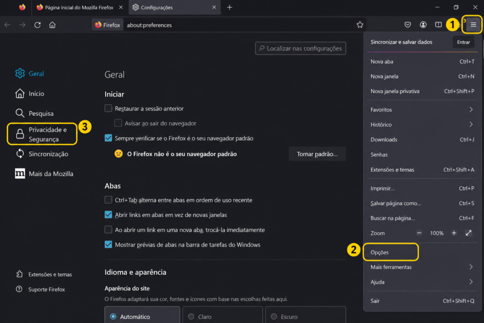This screenshot has height=323, width=484.
Task: Choose Buscar na página menu item
Action: pos(422,218)
